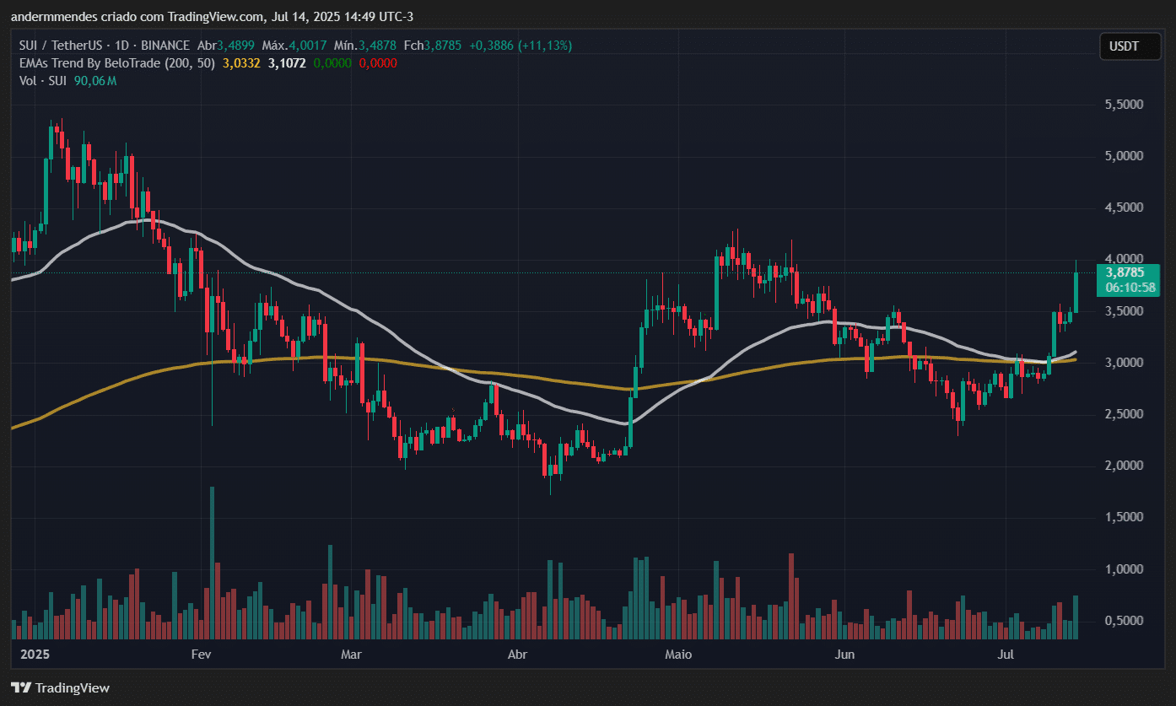The image size is (1176, 706).
Task: Click the Jun label on time axis
Action: (x=844, y=655)
